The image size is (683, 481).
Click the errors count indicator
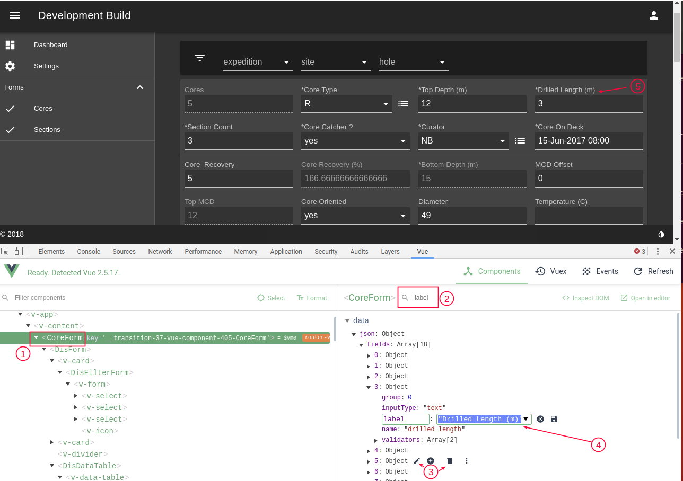point(640,251)
